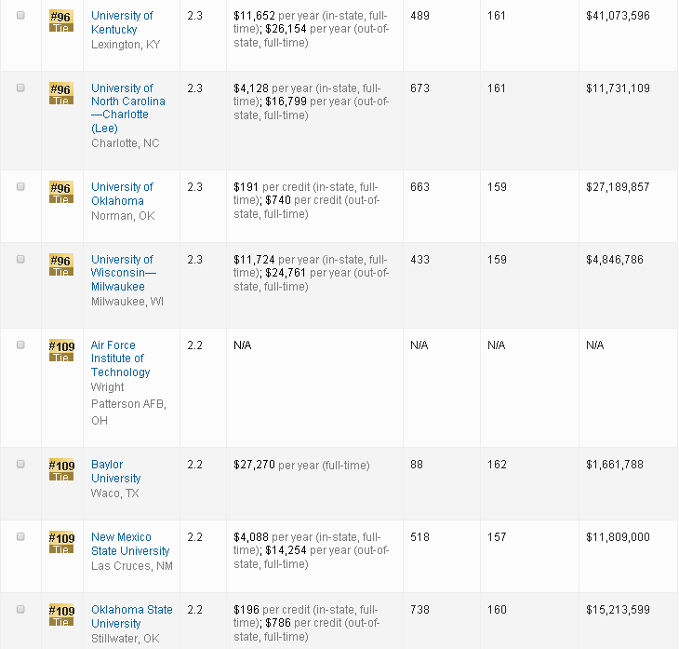Click the #109 badge for Air Force Institute
Screen dimensions: 679x649
coord(60,351)
